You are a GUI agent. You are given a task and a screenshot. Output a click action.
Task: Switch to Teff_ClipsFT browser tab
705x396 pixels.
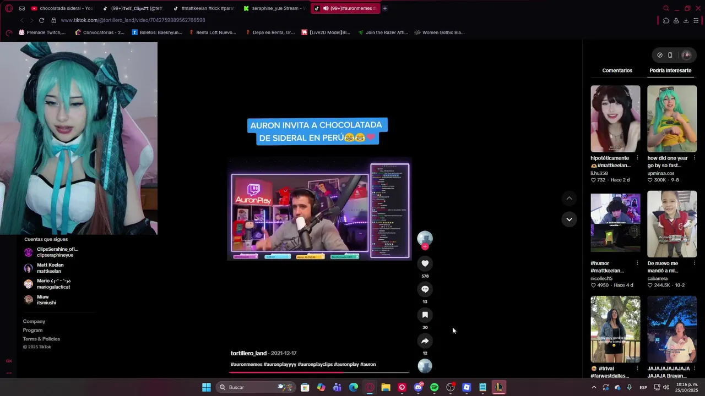[133, 8]
